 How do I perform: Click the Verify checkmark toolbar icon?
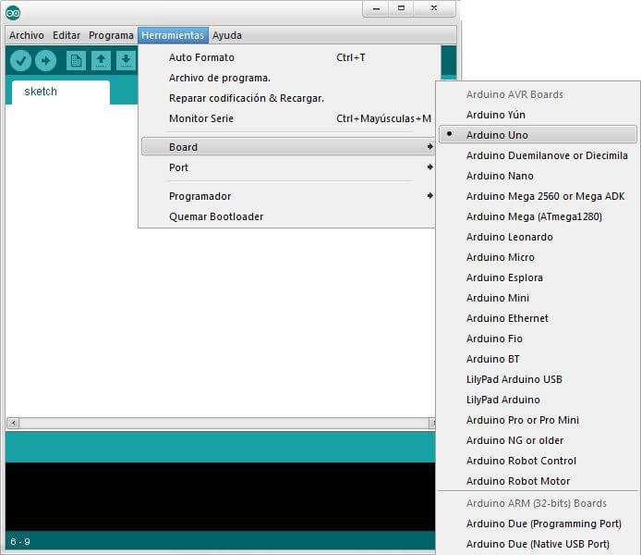tap(21, 60)
